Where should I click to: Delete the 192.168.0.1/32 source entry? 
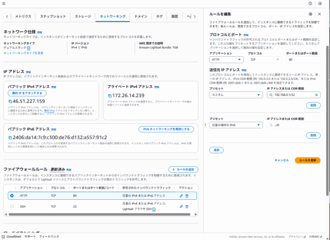tap(313, 105)
